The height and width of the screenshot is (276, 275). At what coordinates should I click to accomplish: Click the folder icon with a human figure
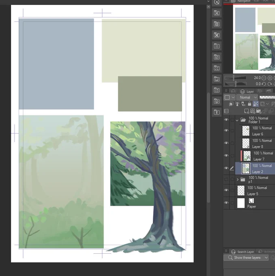(217, 112)
